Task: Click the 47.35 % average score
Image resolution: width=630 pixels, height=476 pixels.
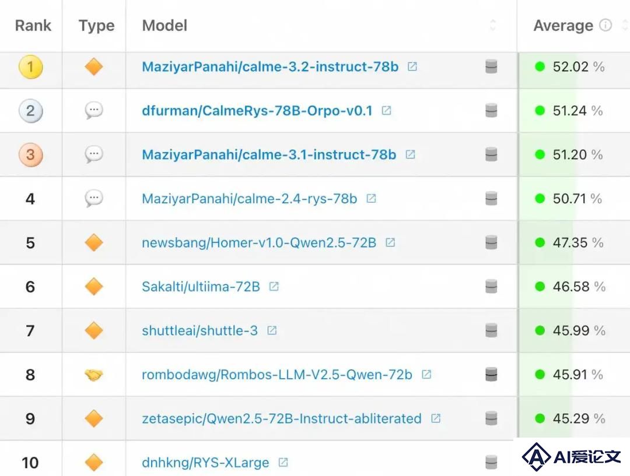Action: click(x=578, y=243)
